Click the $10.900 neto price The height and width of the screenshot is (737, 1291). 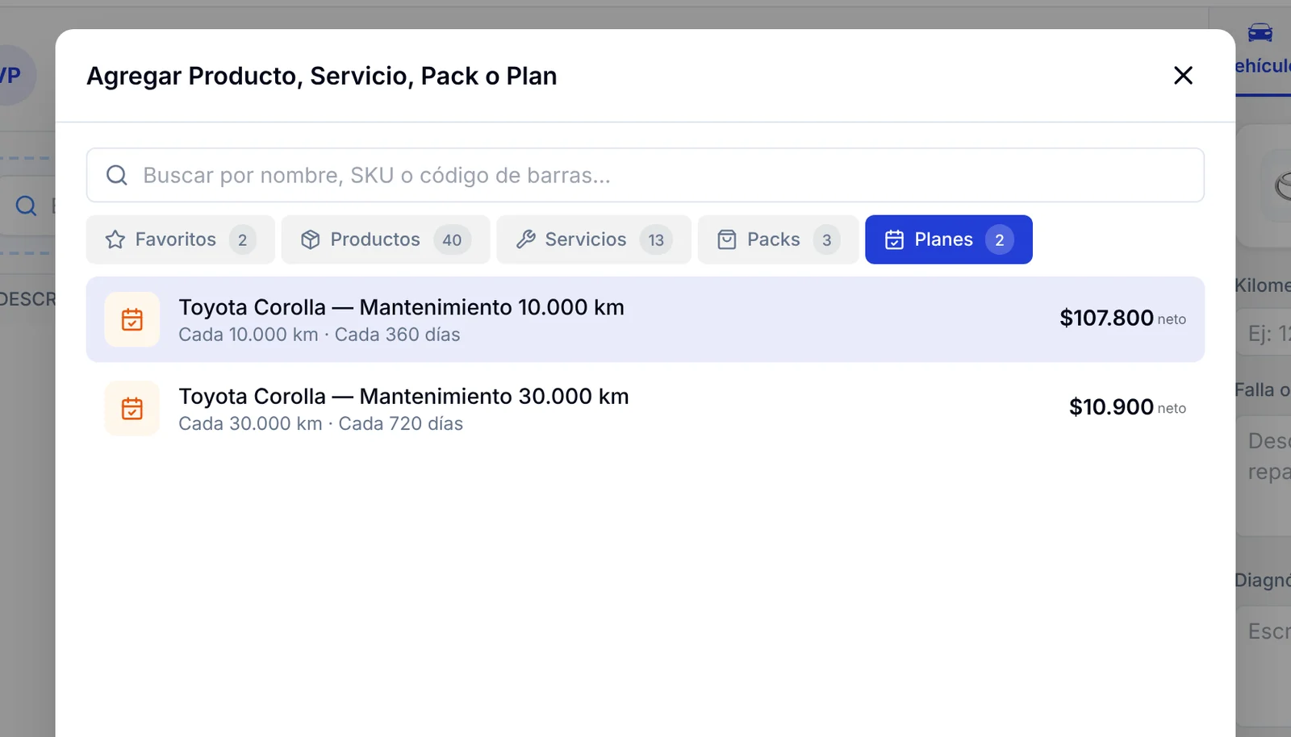pos(1127,407)
